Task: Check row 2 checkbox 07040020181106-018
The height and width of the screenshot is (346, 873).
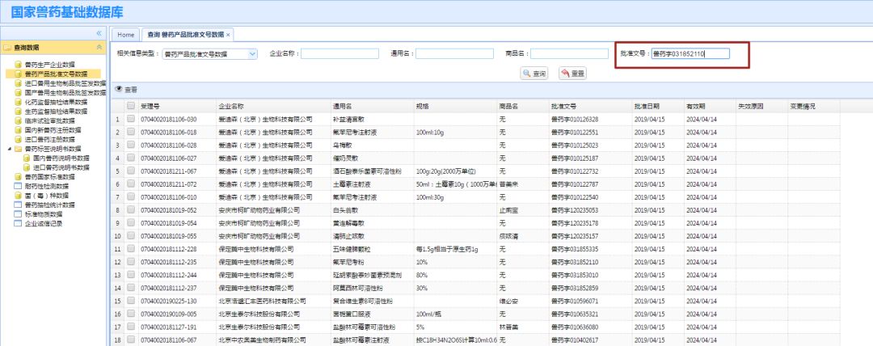Action: (131, 132)
